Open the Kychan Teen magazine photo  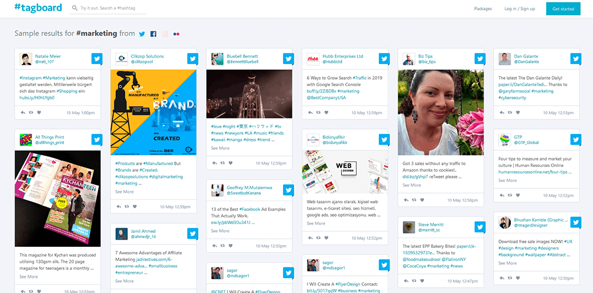pos(58,199)
